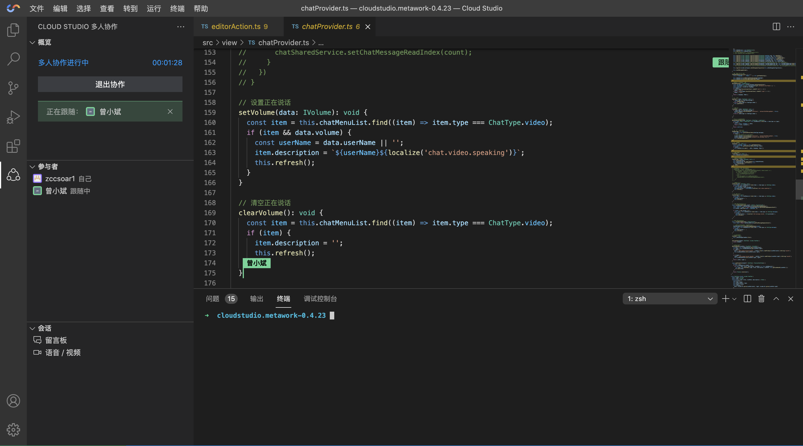This screenshot has width=803, height=446.
Task: Switch to the 问题 panel tab
Action: point(221,299)
